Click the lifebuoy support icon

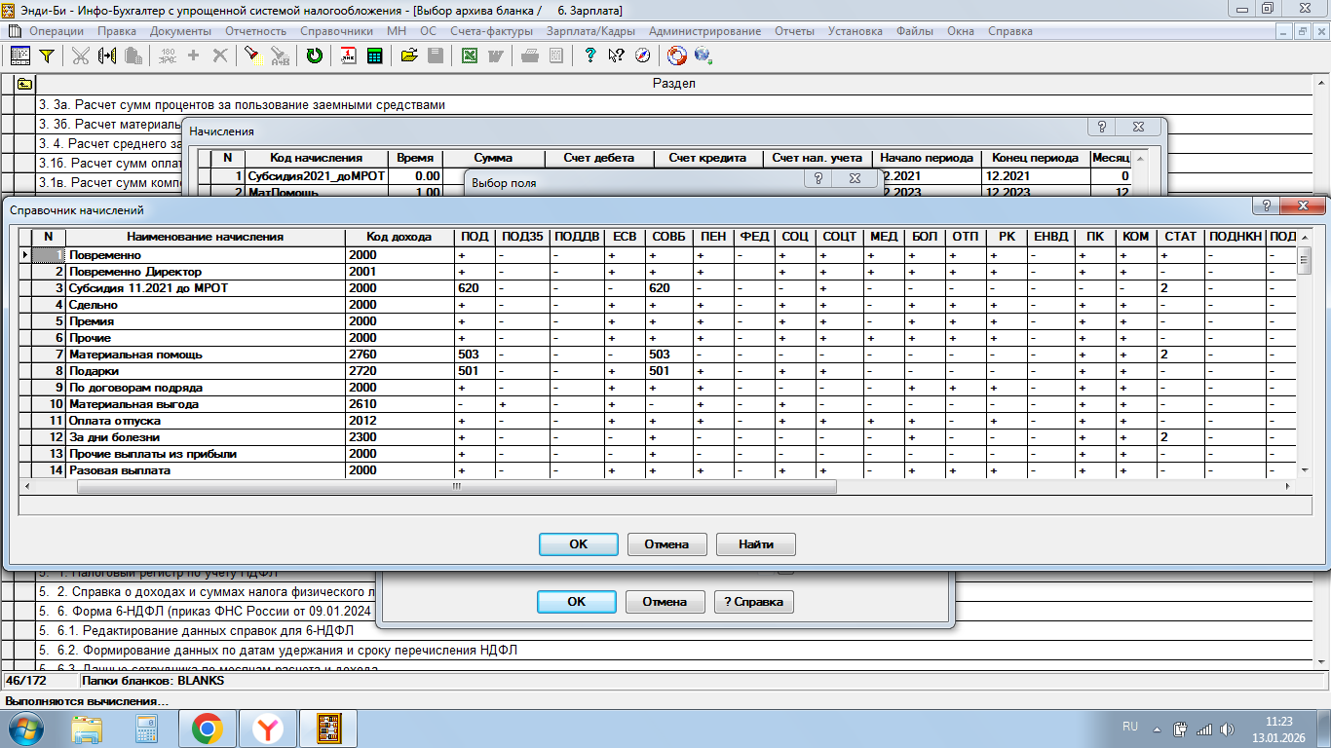point(676,56)
